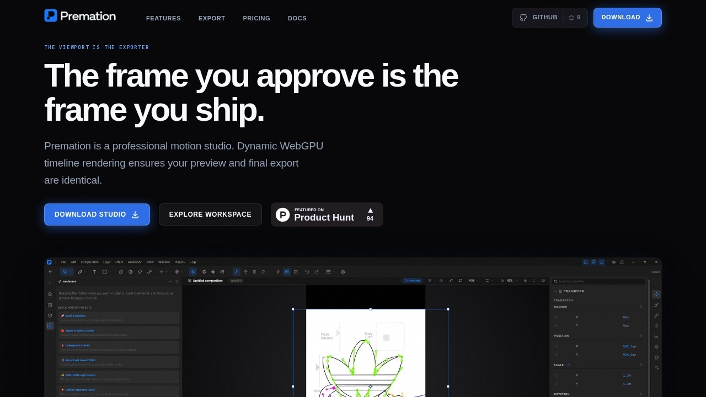
Task: Click the link tool icon in toolbar
Action: click(x=149, y=272)
